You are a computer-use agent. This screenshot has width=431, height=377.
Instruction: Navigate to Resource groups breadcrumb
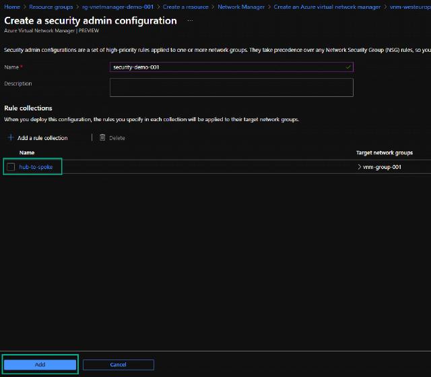pyautogui.click(x=51, y=7)
